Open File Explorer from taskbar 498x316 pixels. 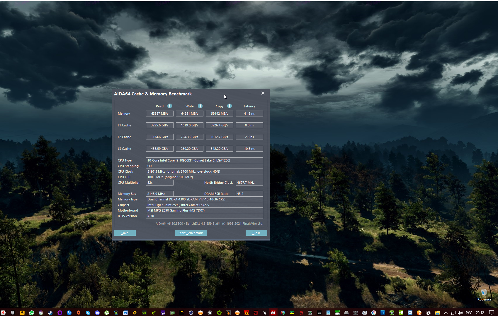(x=437, y=313)
